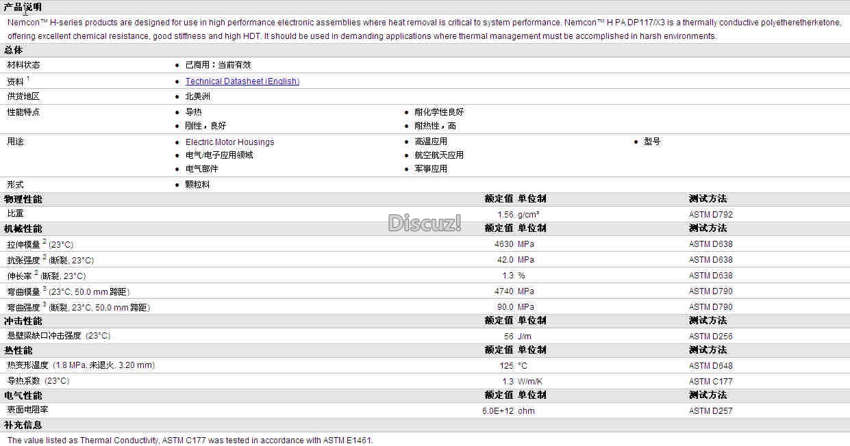
Task: Select the 比重 row label
Action: 15,214
